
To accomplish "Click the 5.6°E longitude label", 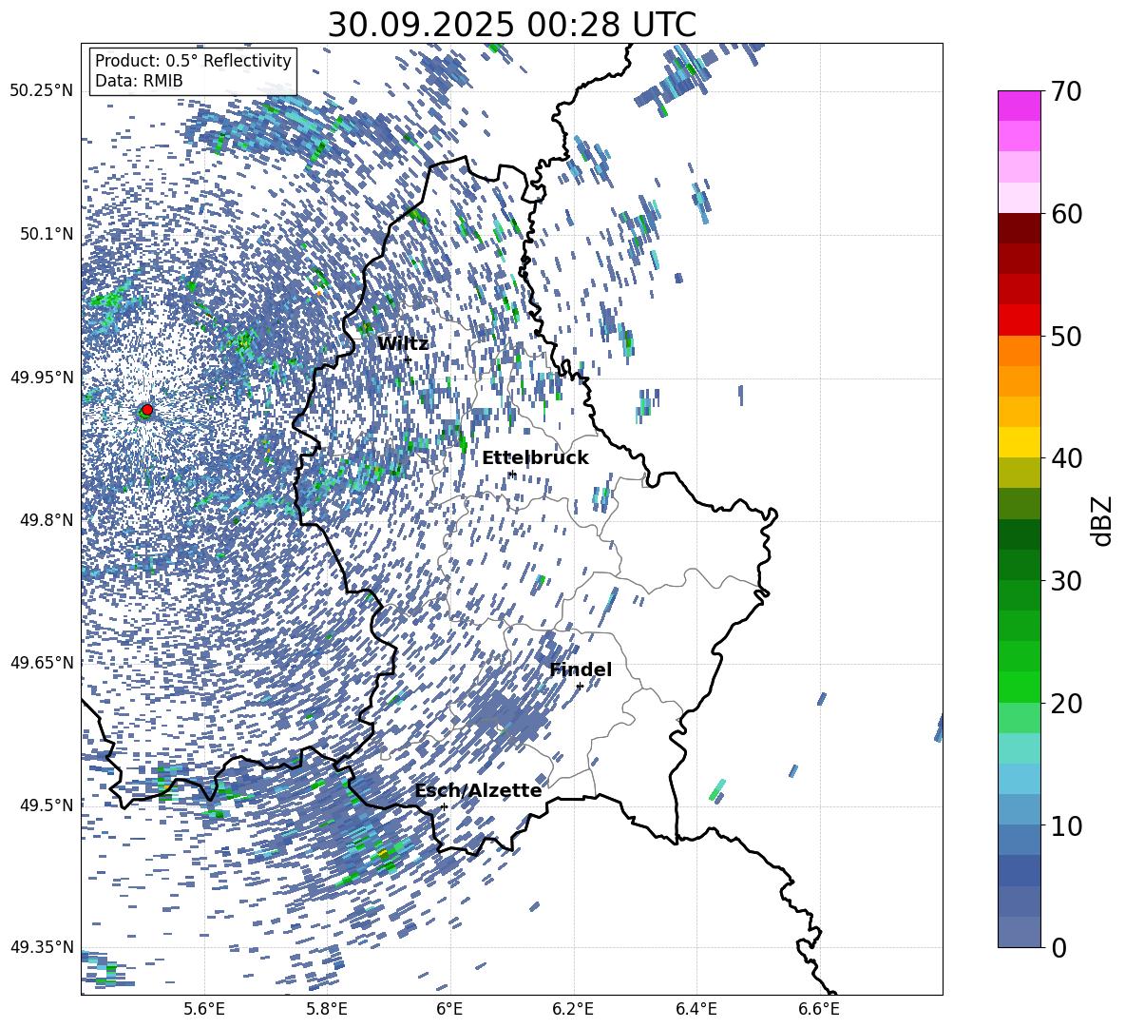I will click(x=203, y=1010).
